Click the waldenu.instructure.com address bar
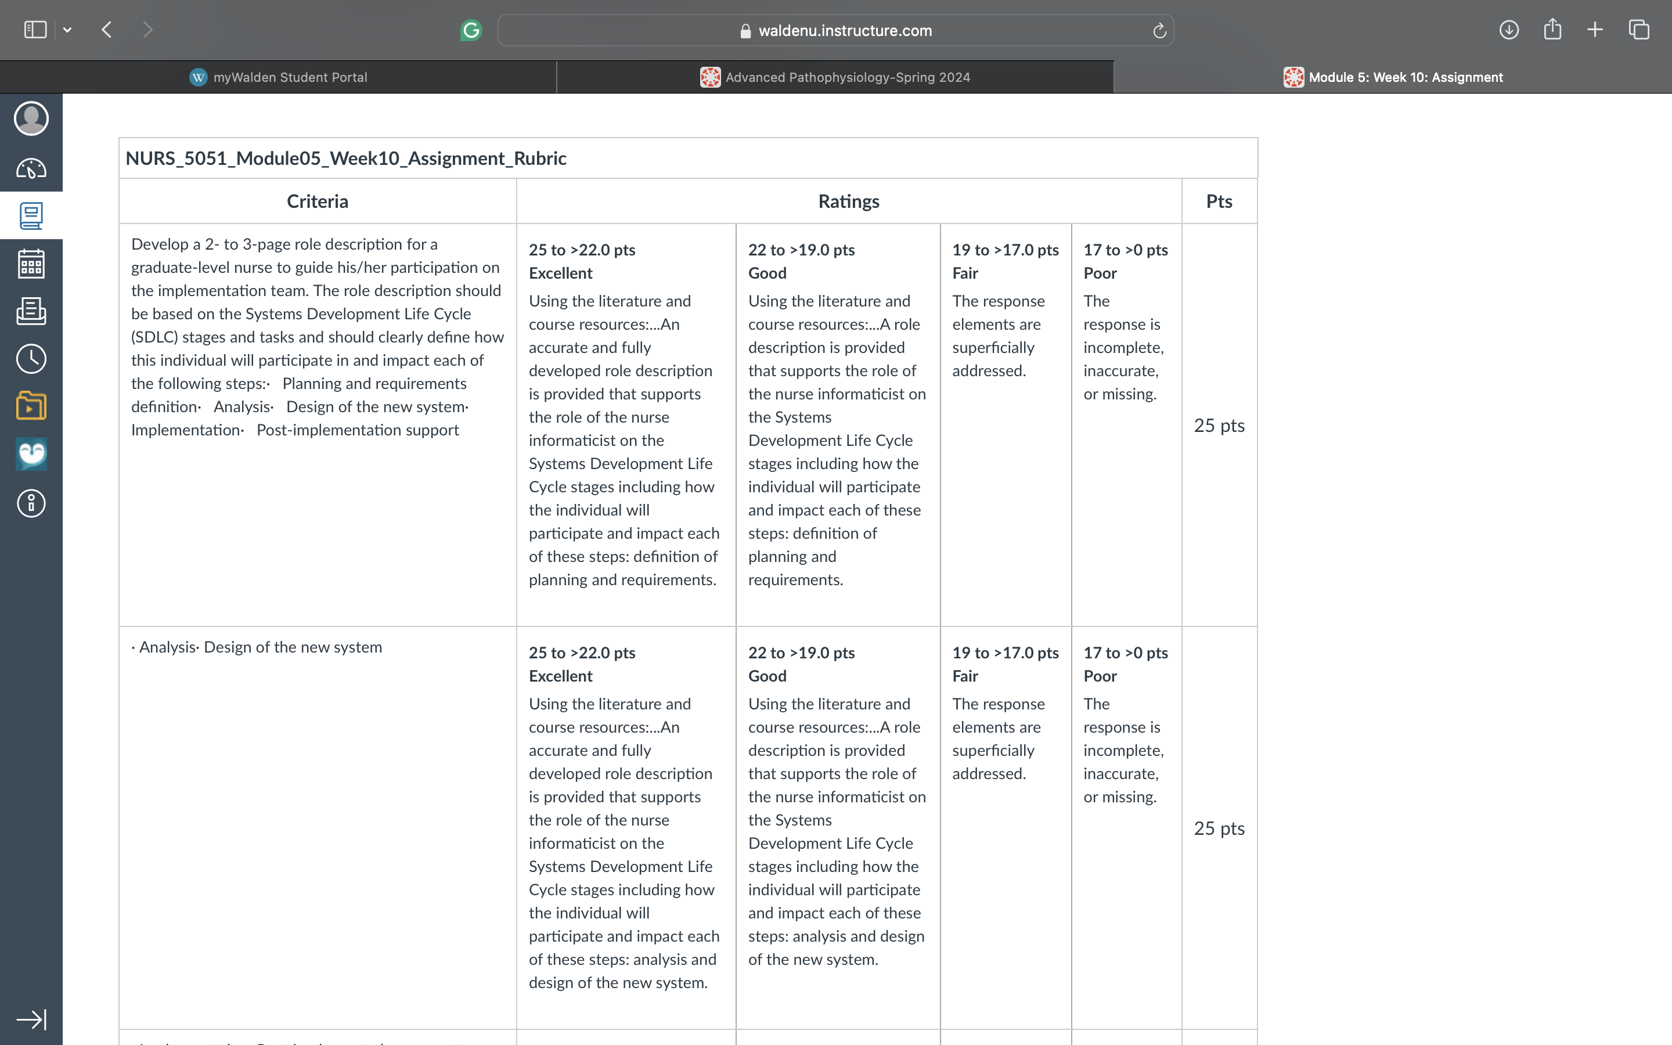 [x=835, y=30]
